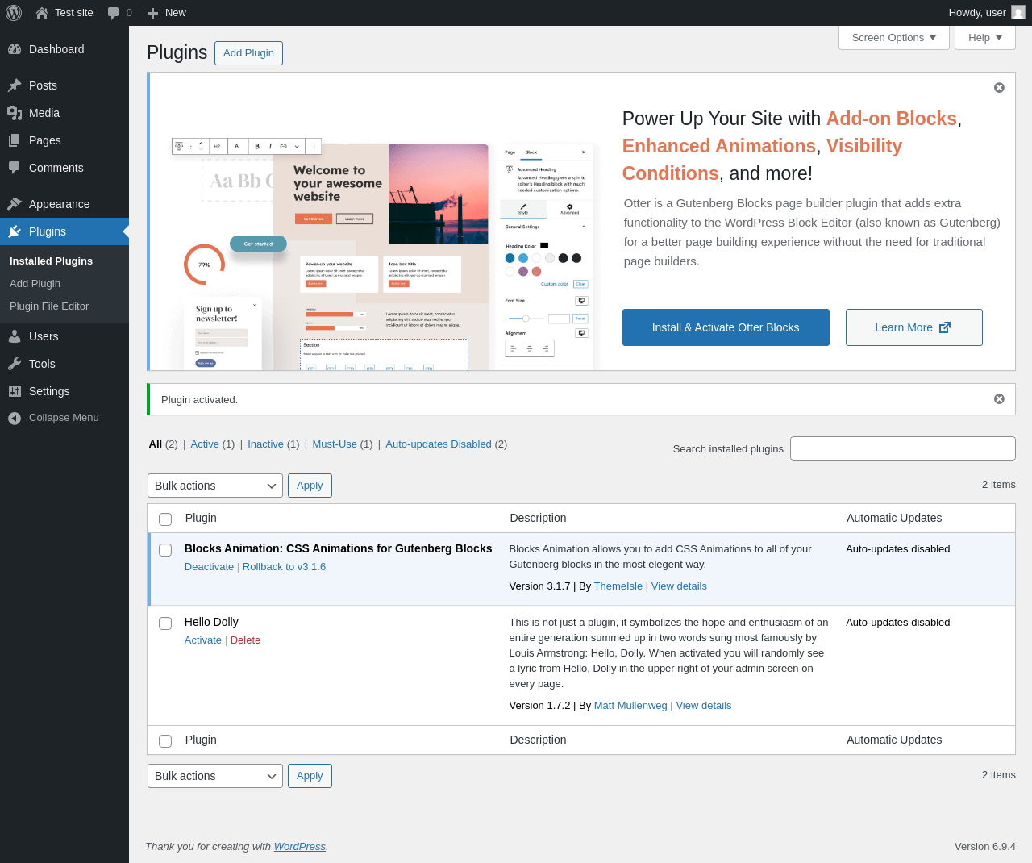Expand the Help tab
Screen dimensions: 1032x863
(985, 38)
